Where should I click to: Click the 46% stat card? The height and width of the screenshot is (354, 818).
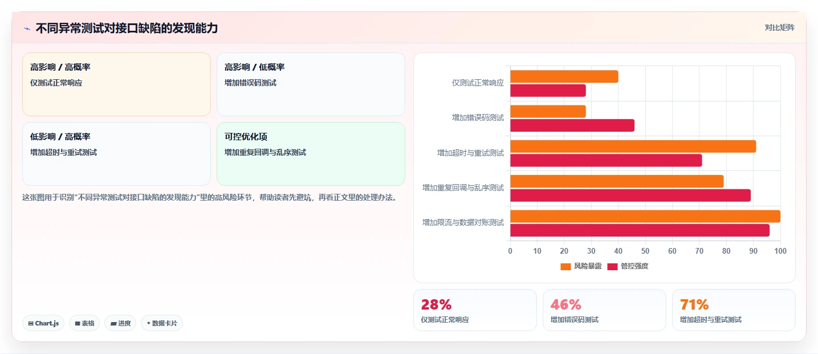click(x=604, y=310)
